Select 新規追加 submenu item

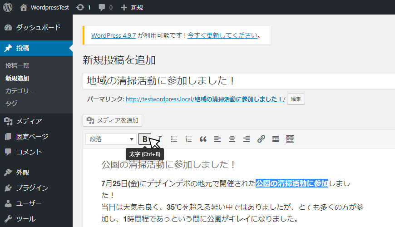click(17, 78)
